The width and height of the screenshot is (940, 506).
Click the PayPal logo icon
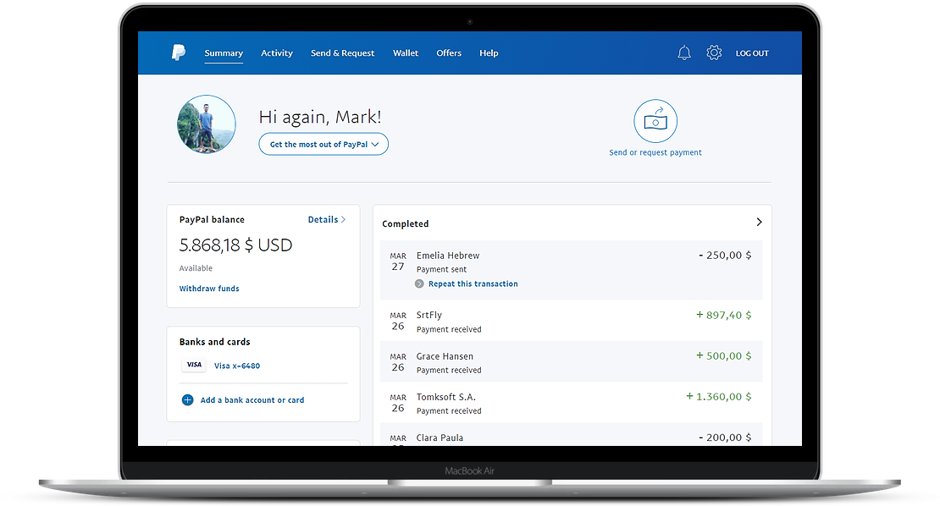pyautogui.click(x=179, y=52)
